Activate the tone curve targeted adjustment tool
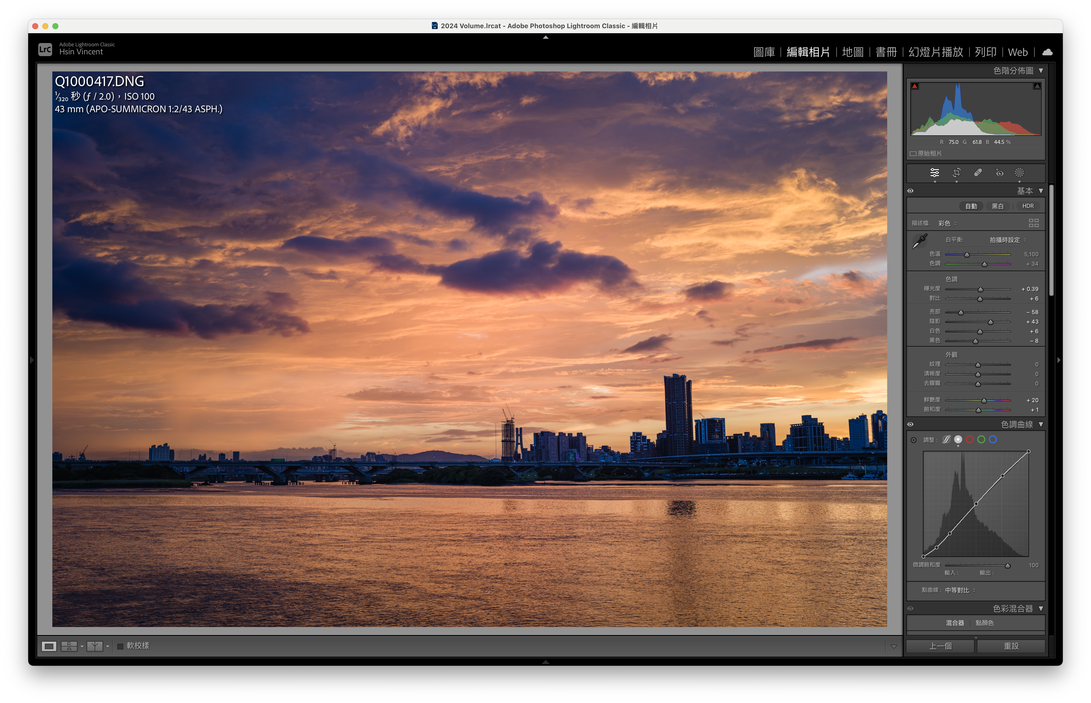The width and height of the screenshot is (1091, 703). pos(913,440)
